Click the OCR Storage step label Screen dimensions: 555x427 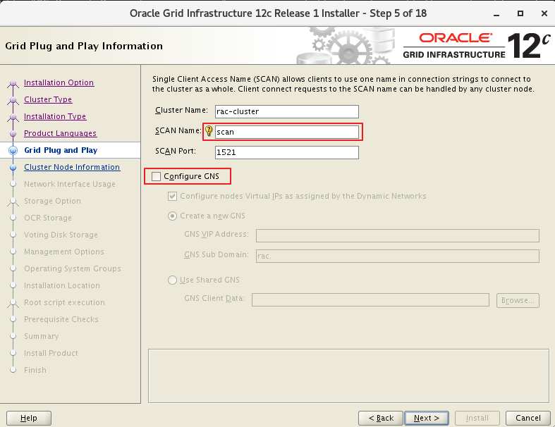(48, 218)
